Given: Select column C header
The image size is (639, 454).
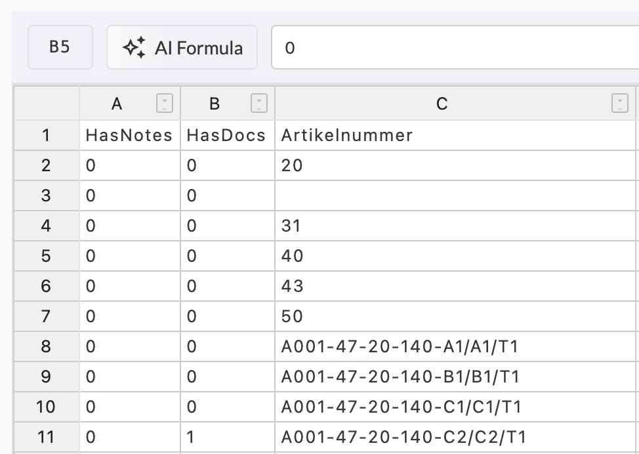Looking at the screenshot, I should [x=442, y=104].
